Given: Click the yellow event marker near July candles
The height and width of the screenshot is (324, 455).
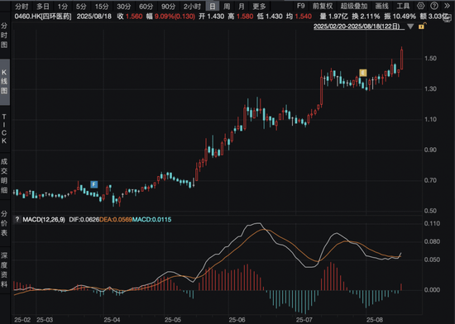Looking at the screenshot, I should (363, 73).
